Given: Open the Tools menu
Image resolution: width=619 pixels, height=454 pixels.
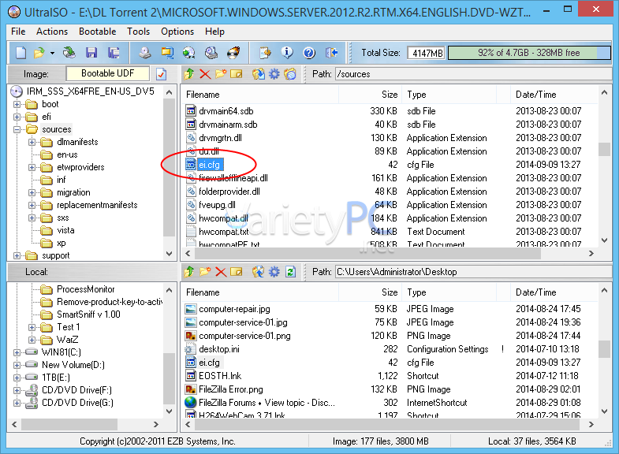Looking at the screenshot, I should click(x=138, y=32).
